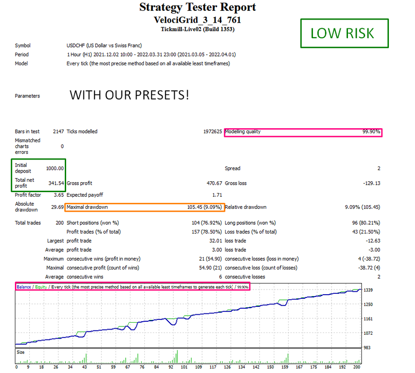This screenshot has width=415, height=373.
Task: Click the 1339 label on chart axis
Action: point(368,290)
